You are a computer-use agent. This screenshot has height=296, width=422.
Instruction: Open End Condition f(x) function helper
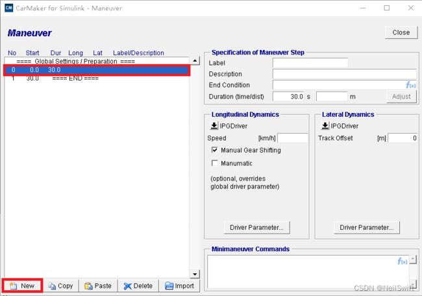[411, 85]
